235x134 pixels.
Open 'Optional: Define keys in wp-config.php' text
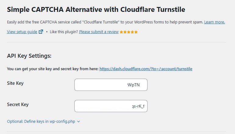[41, 122]
